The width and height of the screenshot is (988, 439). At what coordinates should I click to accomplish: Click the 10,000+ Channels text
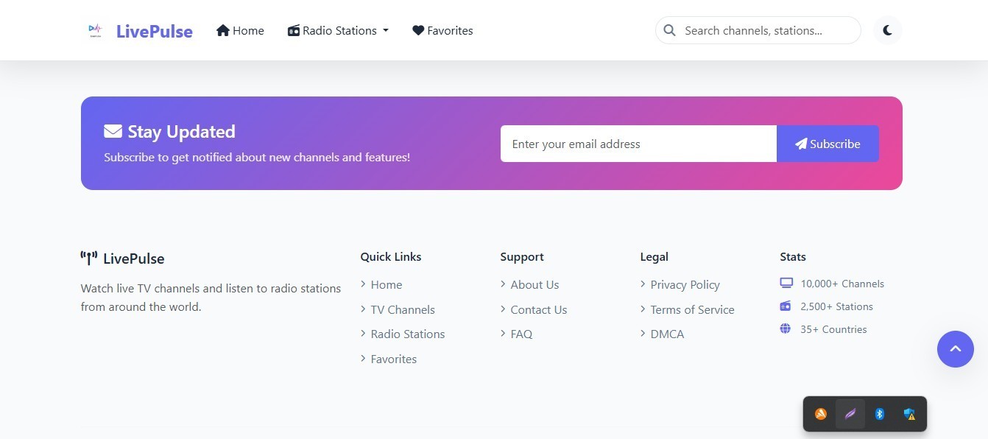(842, 284)
